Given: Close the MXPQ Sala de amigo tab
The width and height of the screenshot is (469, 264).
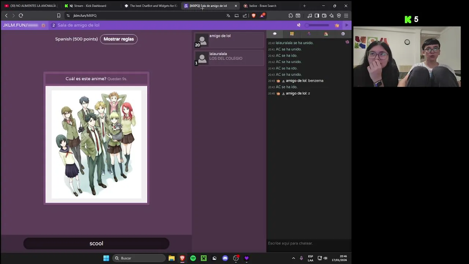Looking at the screenshot, I should tap(236, 6).
